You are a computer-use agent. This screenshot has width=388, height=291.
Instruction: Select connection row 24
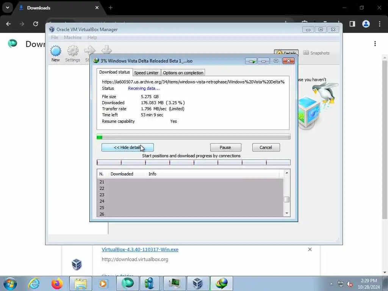[x=190, y=201]
